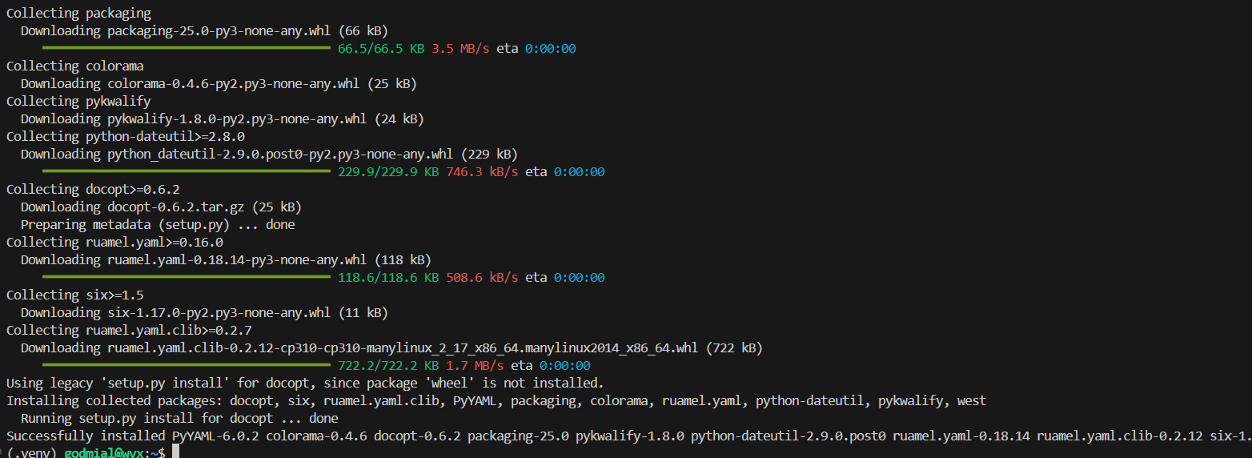
Task: Select 'Downloading packaging-25.0-py3-none-any.whl' text
Action: 176,31
